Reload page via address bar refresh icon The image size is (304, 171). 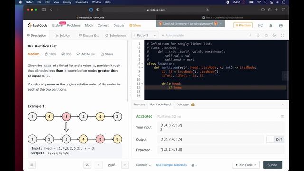pos(207,9)
